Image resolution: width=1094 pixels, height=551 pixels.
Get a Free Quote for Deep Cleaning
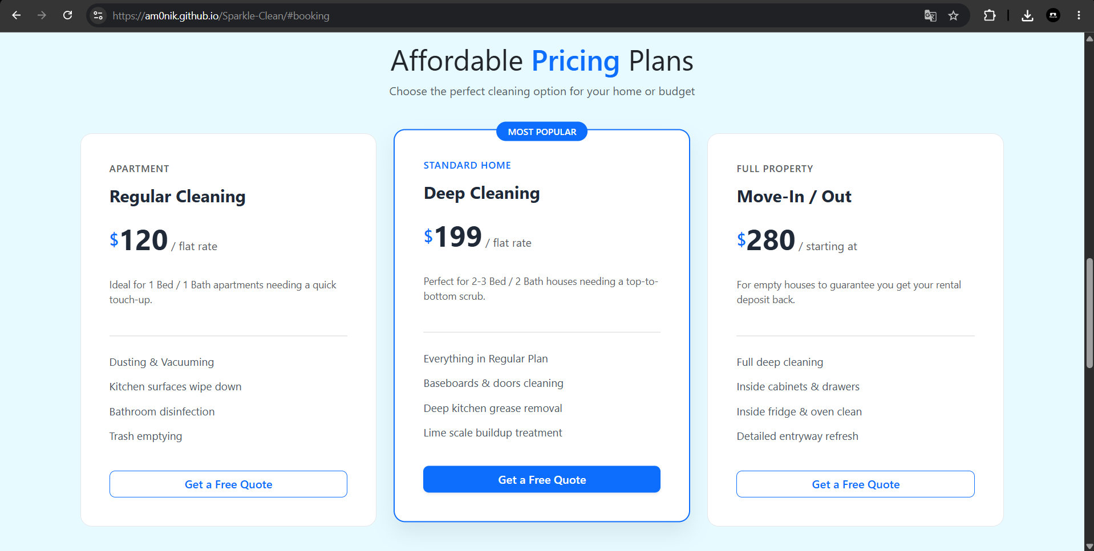coord(542,480)
